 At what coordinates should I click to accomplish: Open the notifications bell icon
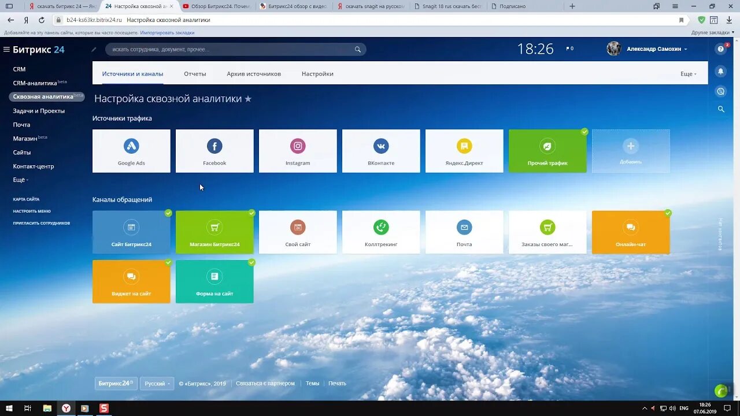point(720,71)
